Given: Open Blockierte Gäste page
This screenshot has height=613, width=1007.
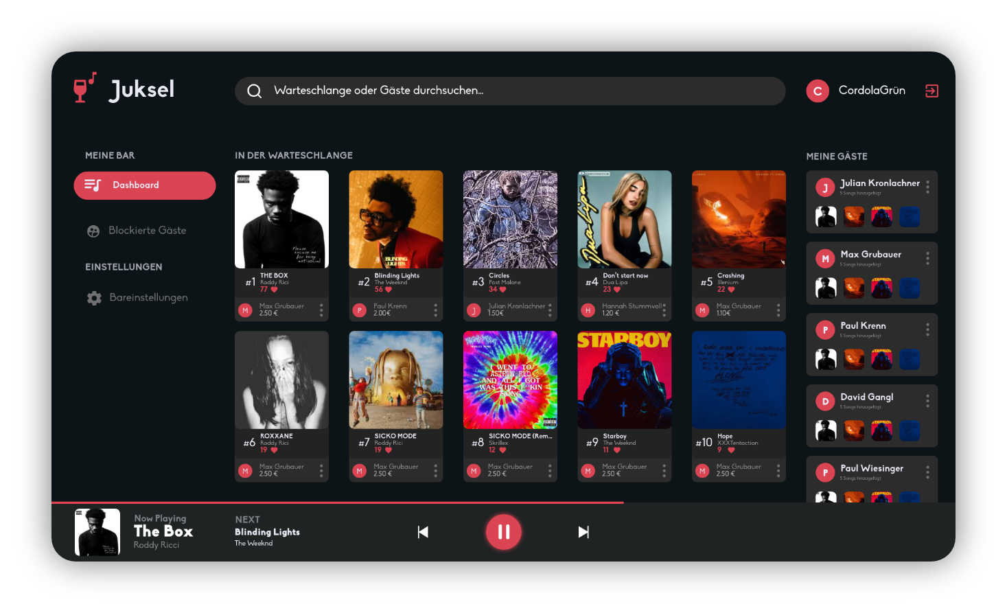Looking at the screenshot, I should (137, 231).
